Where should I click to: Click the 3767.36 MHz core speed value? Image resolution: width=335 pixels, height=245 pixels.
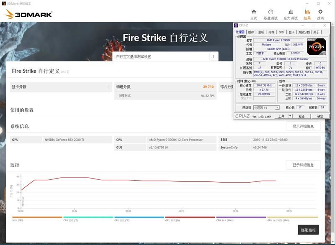click(264, 85)
